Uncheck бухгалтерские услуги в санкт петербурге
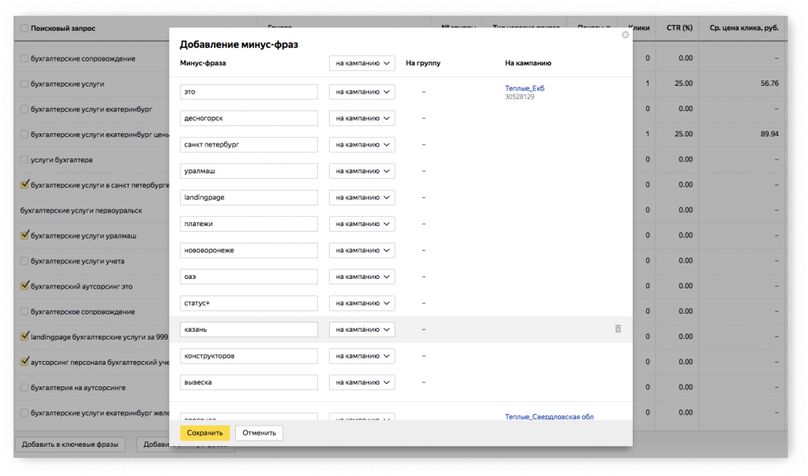The width and height of the screenshot is (808, 476). [x=24, y=184]
